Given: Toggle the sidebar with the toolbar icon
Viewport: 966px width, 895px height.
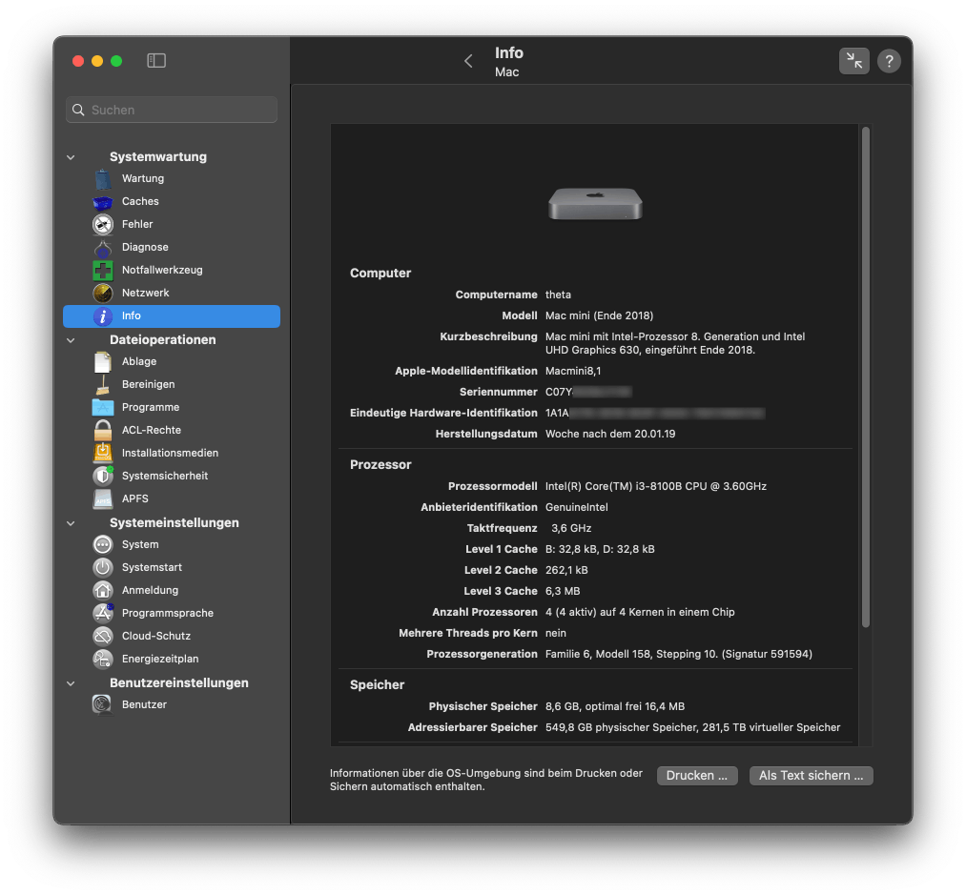Looking at the screenshot, I should click(156, 60).
